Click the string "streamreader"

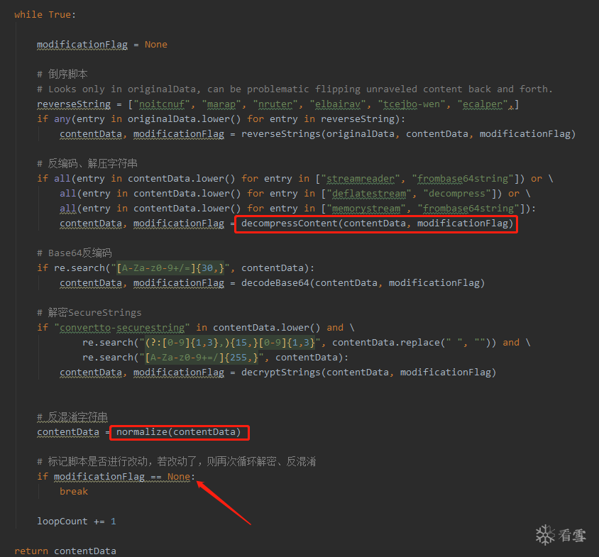click(361, 179)
